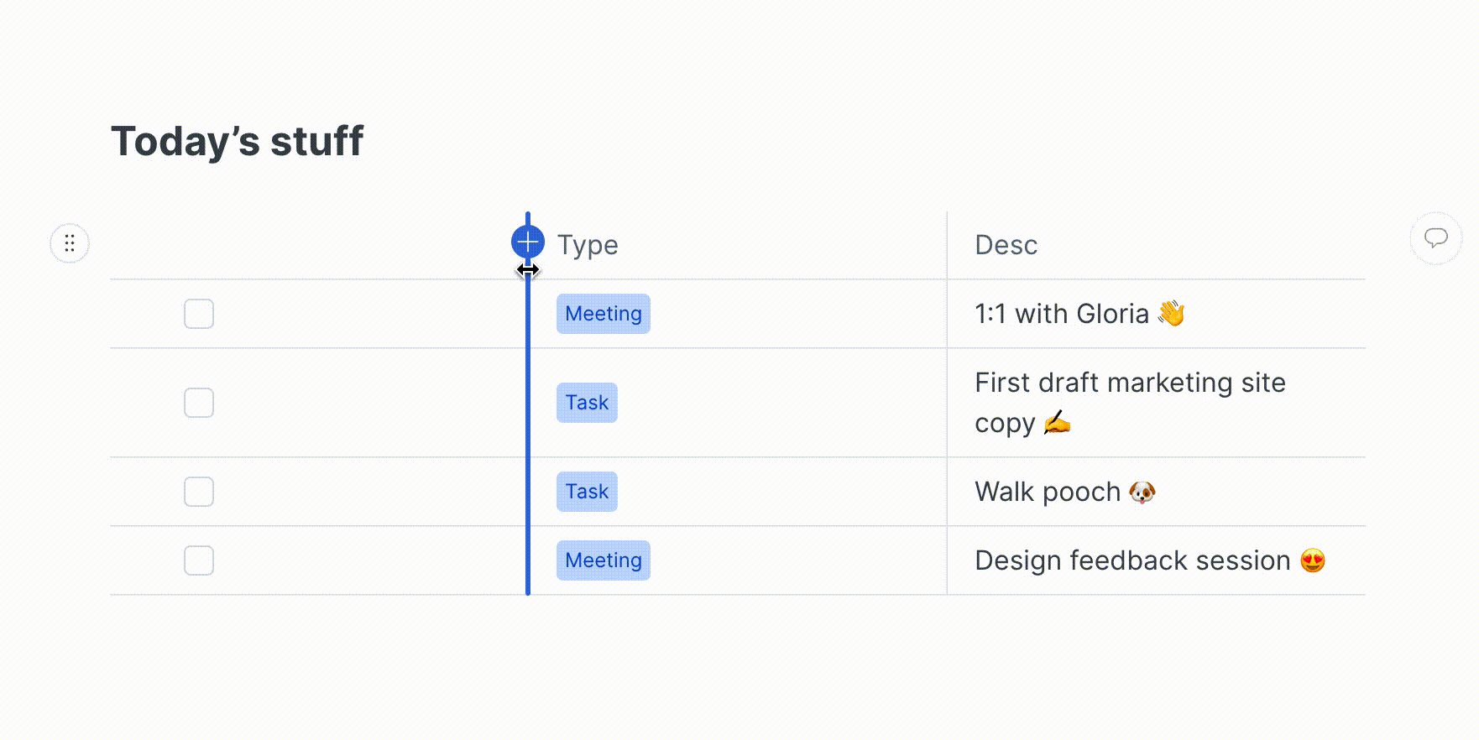Click the Task tag beside Walk pooch
The height and width of the screenshot is (740, 1479).
[587, 492]
